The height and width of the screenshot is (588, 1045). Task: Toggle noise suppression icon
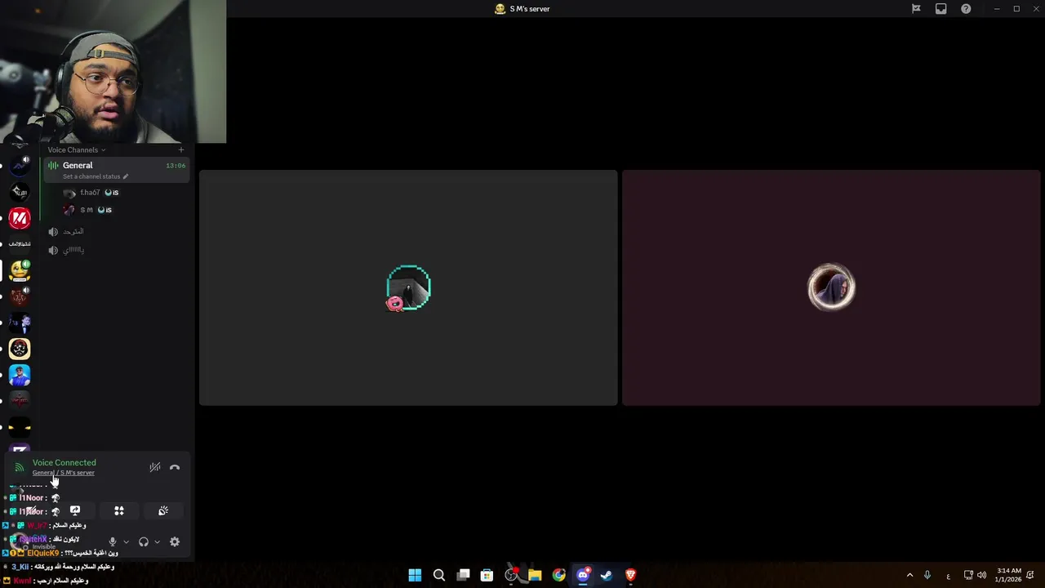[155, 467]
